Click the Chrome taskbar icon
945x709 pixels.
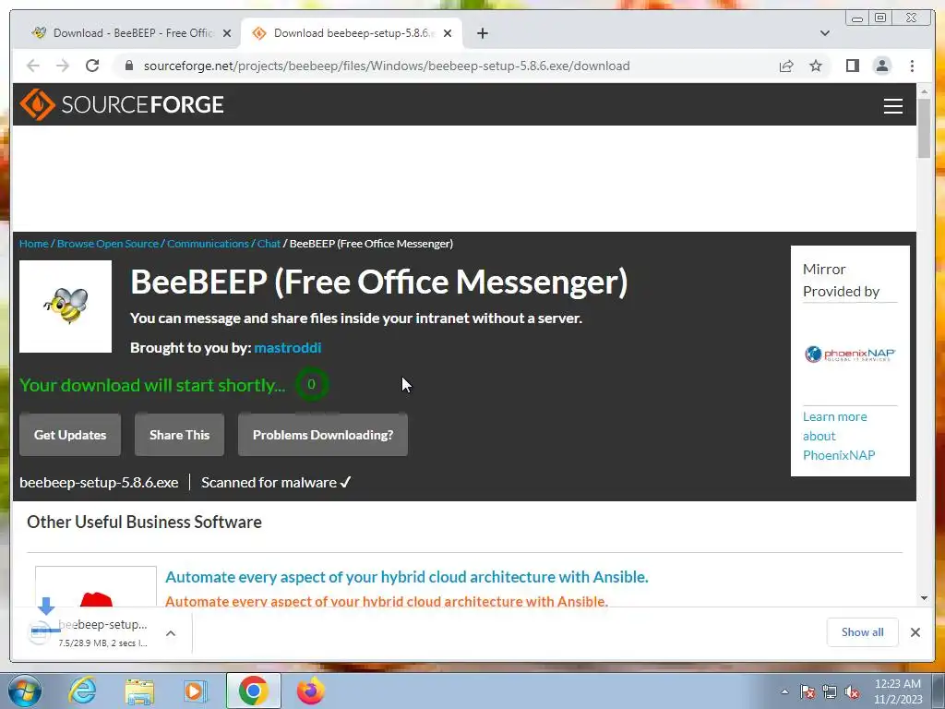[253, 691]
